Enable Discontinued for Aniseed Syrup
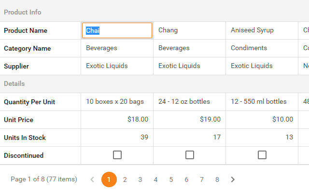The width and height of the screenshot is (309, 193). [x=262, y=155]
